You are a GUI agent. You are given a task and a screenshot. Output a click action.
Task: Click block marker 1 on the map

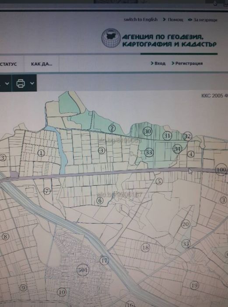[x=41, y=153]
